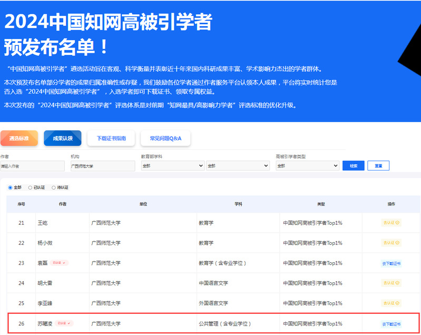This screenshot has height=335, width=421.
Task: Click sequence number 24
Action: [x=21, y=283]
